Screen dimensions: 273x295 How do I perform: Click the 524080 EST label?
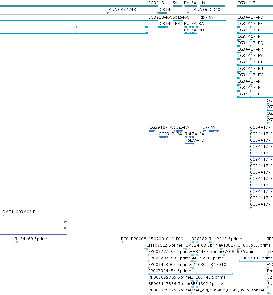(198, 264)
